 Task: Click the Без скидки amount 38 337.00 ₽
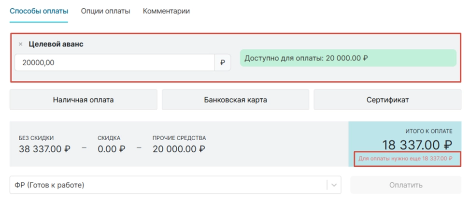pos(44,149)
